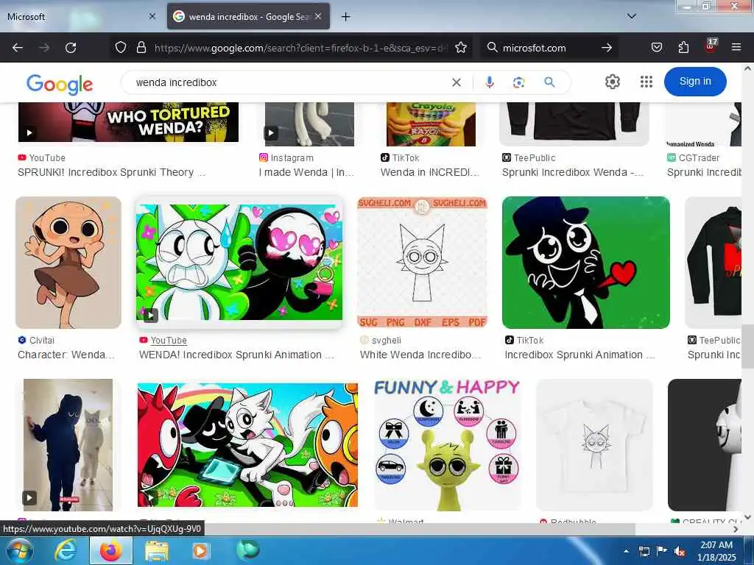This screenshot has height=565, width=754.
Task: Open the white Wenda t-shirt thumbnail
Action: 594,445
